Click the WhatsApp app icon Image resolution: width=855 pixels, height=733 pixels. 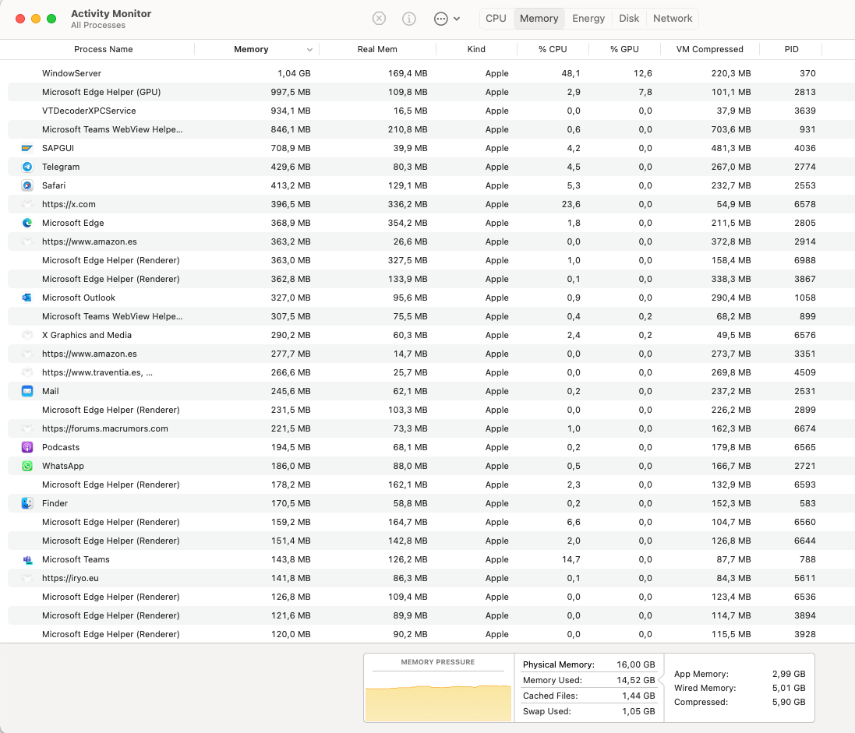(x=27, y=466)
